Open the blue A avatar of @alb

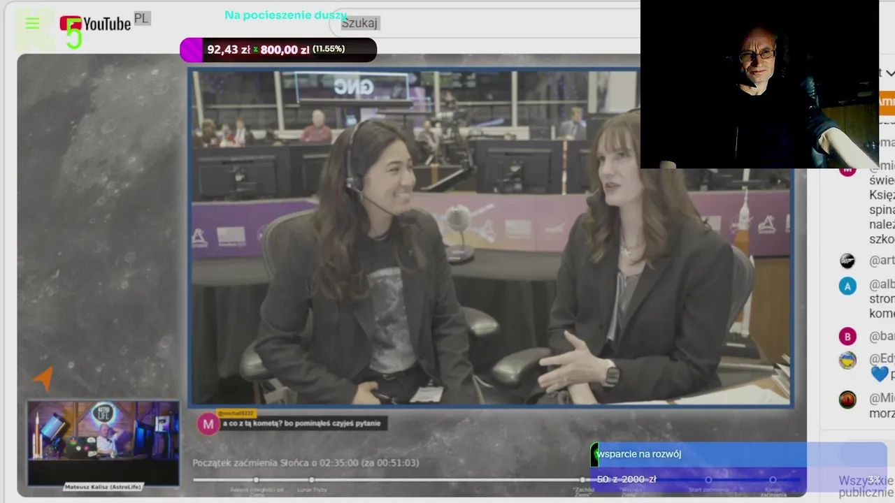pyautogui.click(x=847, y=286)
